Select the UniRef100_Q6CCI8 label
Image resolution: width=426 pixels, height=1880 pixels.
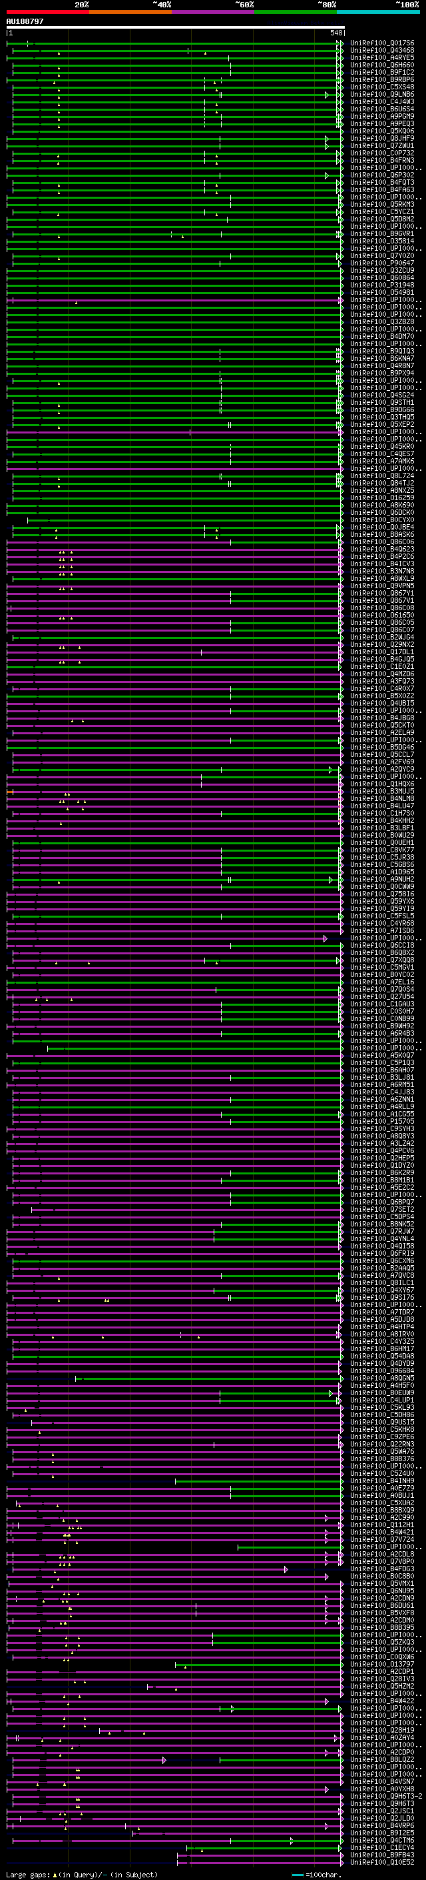tap(381, 946)
